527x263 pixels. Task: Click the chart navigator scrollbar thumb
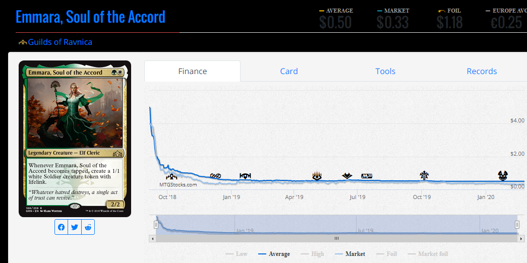[336, 238]
